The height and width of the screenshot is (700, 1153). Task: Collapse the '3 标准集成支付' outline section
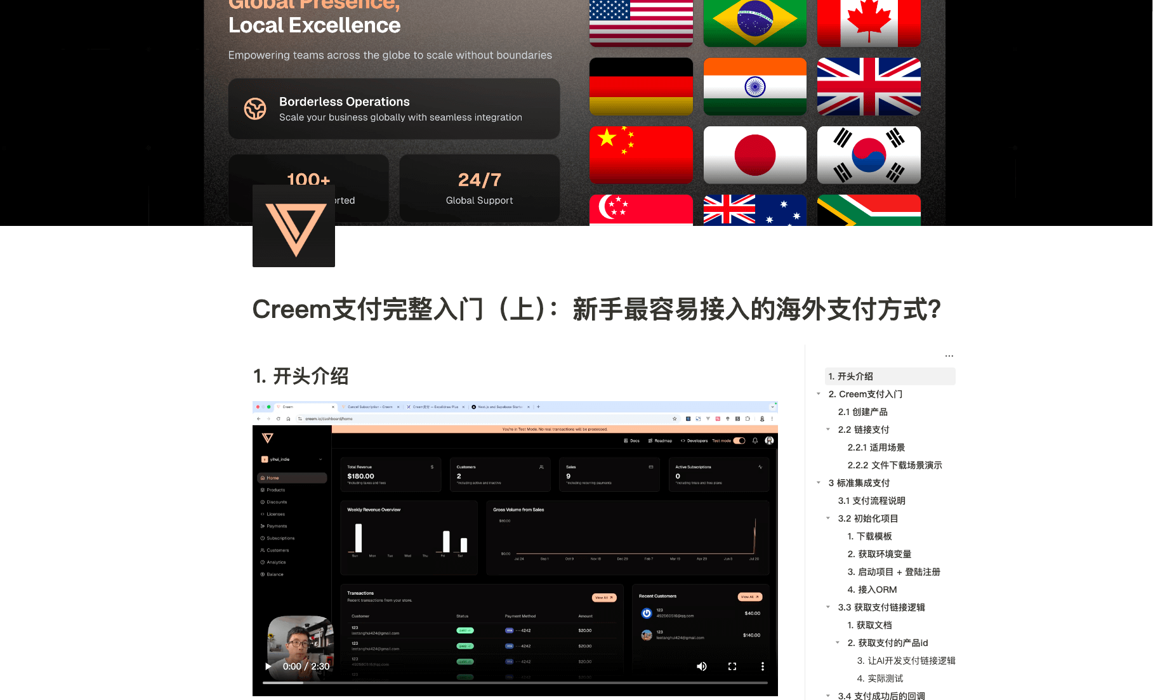(x=819, y=483)
